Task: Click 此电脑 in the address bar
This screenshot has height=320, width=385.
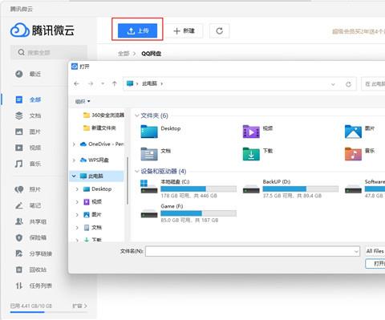Action: click(x=149, y=83)
